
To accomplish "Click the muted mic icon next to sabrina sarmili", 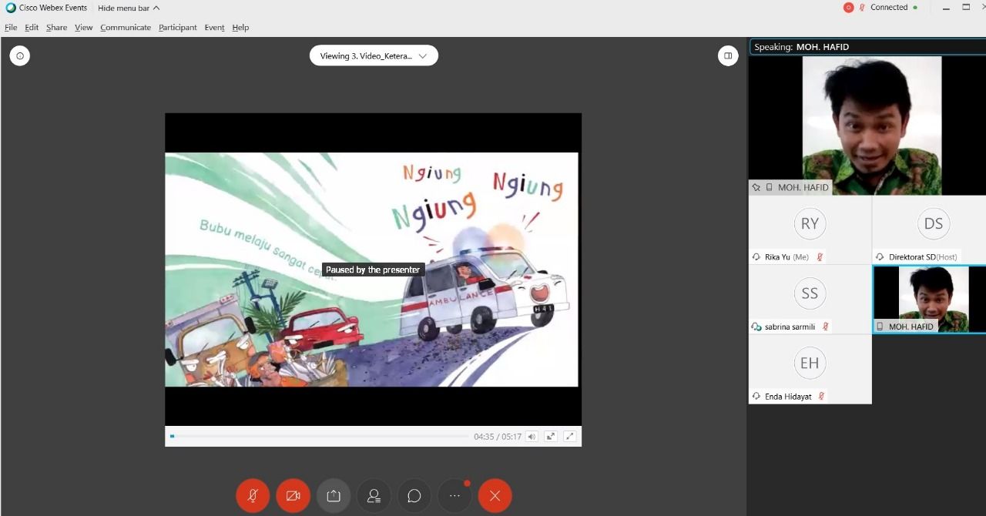I will [826, 327].
